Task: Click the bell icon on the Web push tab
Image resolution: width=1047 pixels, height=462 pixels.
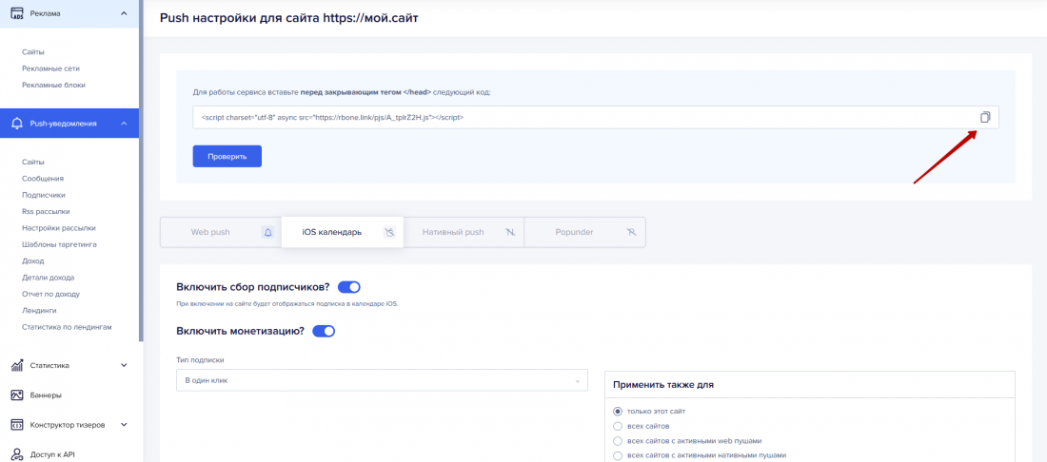Action: [267, 232]
